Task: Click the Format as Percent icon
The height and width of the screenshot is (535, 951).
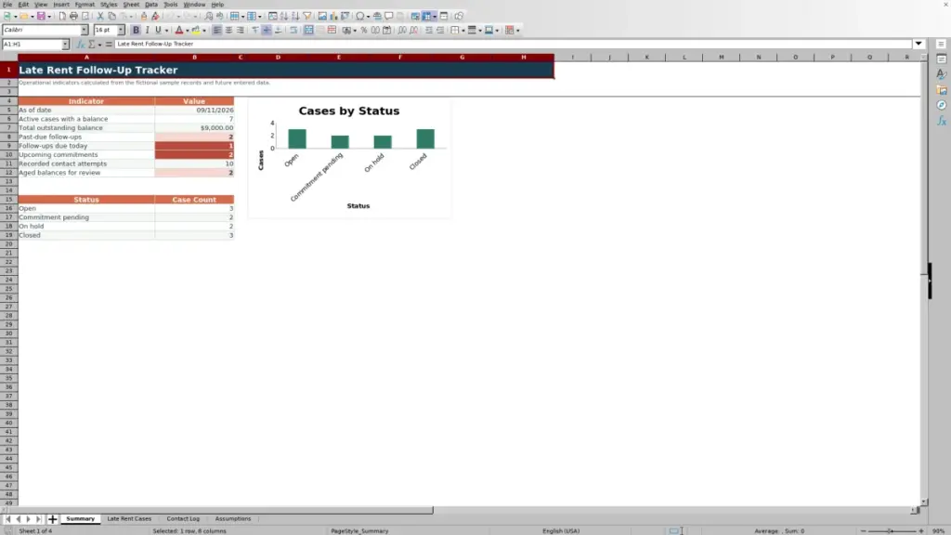Action: [x=364, y=30]
